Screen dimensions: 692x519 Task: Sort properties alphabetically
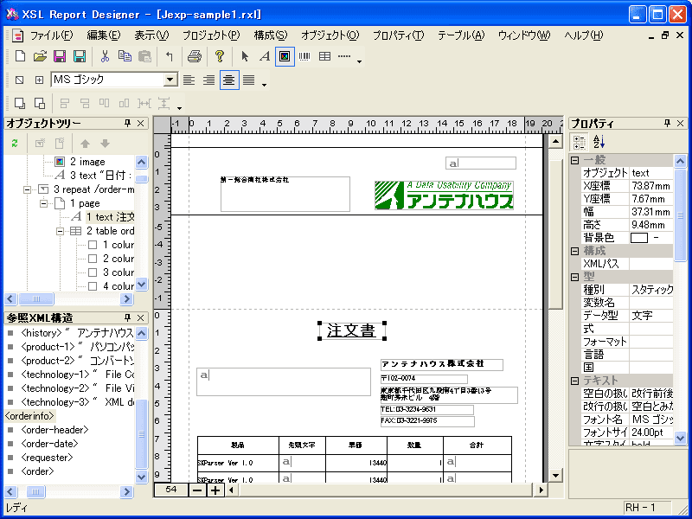point(599,142)
